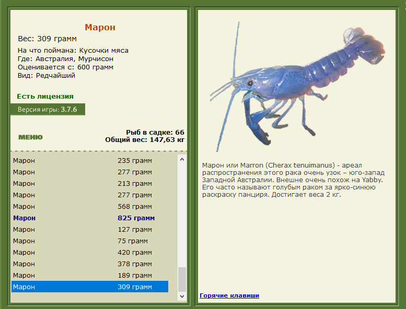Open the Горячие клавиши link

pyautogui.click(x=229, y=295)
